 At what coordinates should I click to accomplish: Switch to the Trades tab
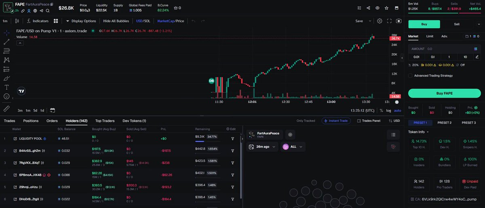point(9,121)
